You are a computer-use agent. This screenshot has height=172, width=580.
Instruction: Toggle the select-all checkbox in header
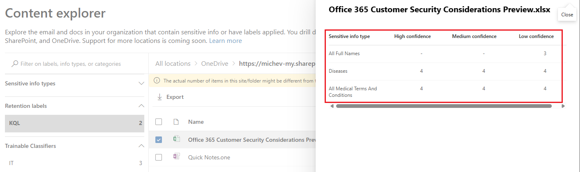tap(159, 122)
